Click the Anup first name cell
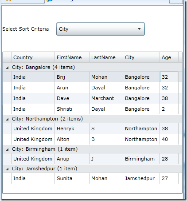This screenshot has width=187, height=201. pyautogui.click(x=72, y=159)
